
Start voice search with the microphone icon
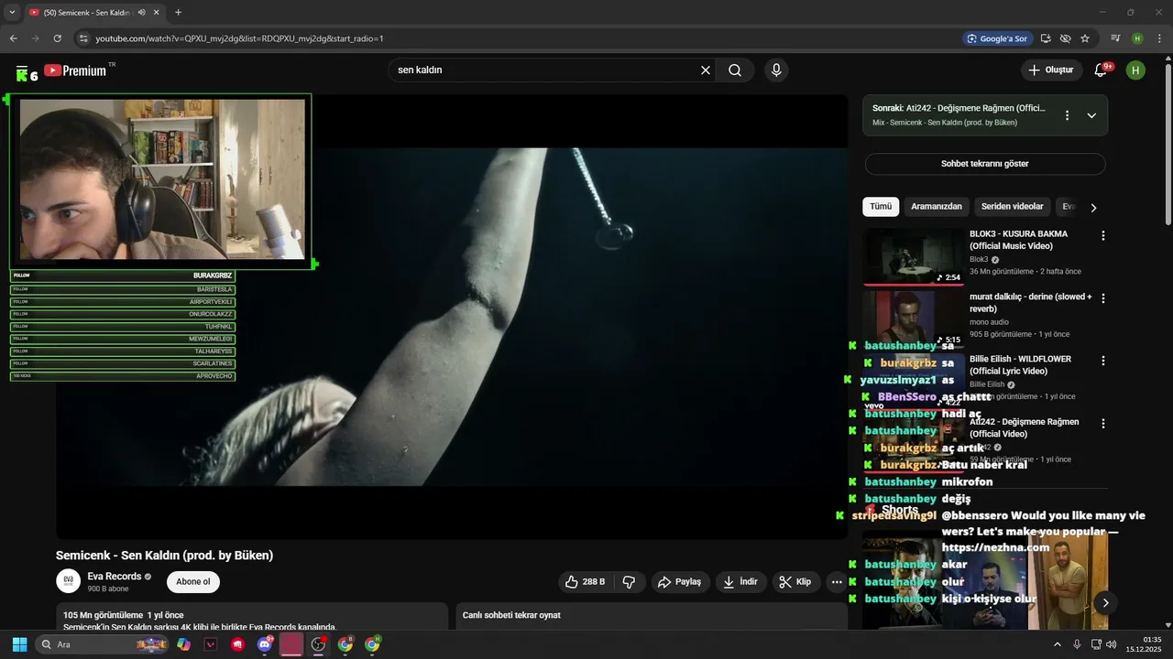point(776,70)
